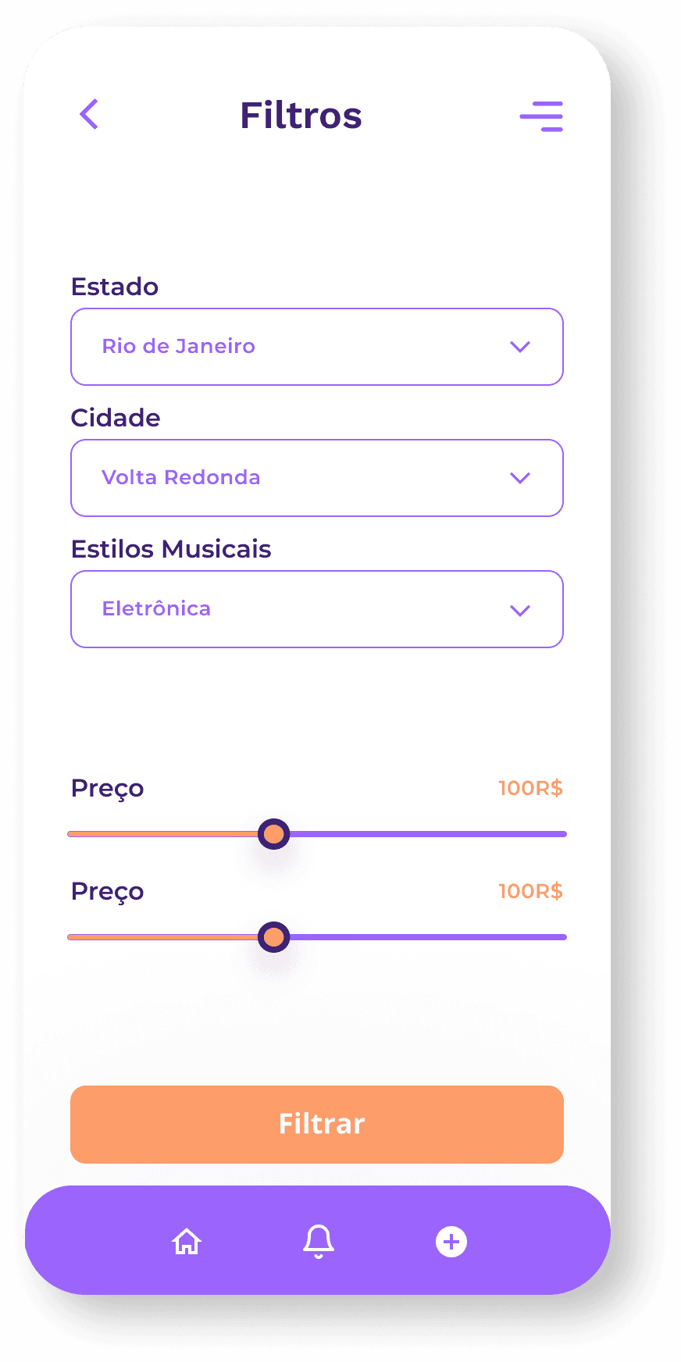
Task: Click the upper 100R$ price value
Action: pos(530,788)
